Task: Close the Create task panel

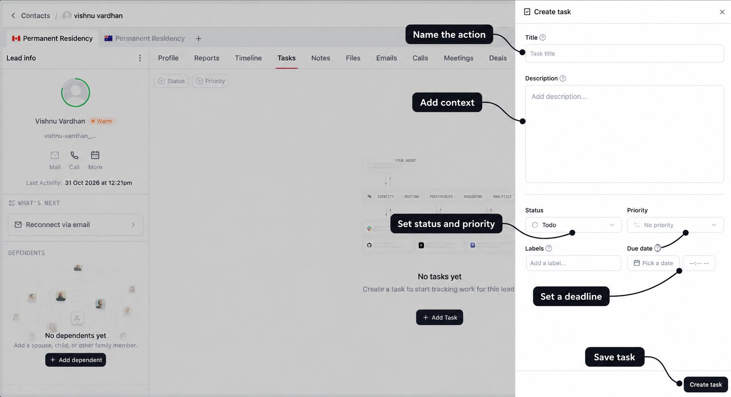Action: coord(722,12)
